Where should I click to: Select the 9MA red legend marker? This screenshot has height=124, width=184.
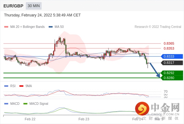click(x=21, y=86)
